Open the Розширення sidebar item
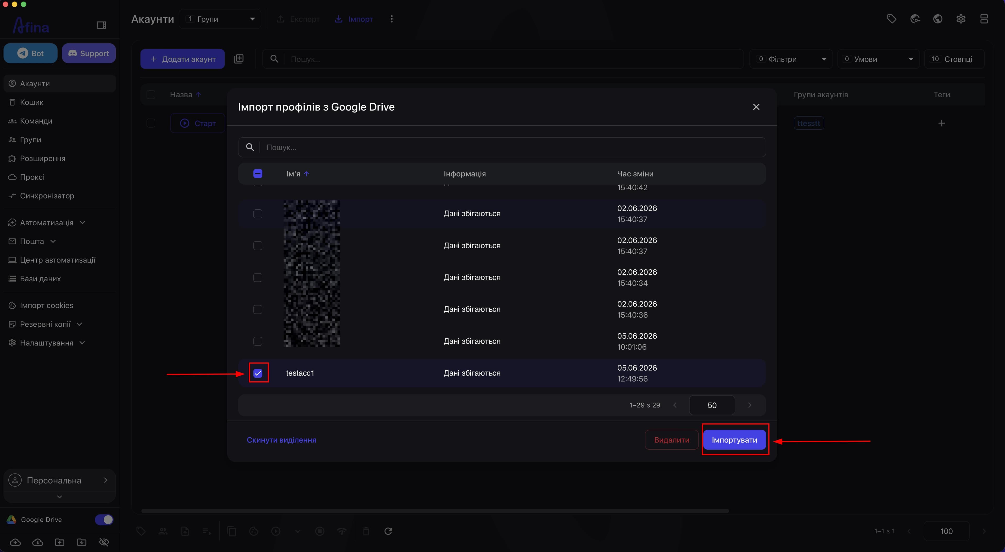The height and width of the screenshot is (552, 1005). (x=60, y=158)
